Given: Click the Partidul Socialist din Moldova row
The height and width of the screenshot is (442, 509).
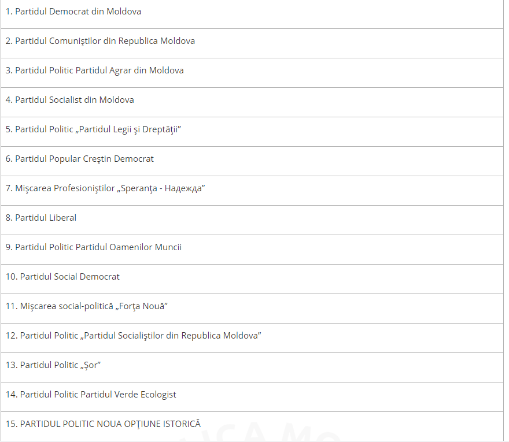Looking at the screenshot, I should 252,102.
